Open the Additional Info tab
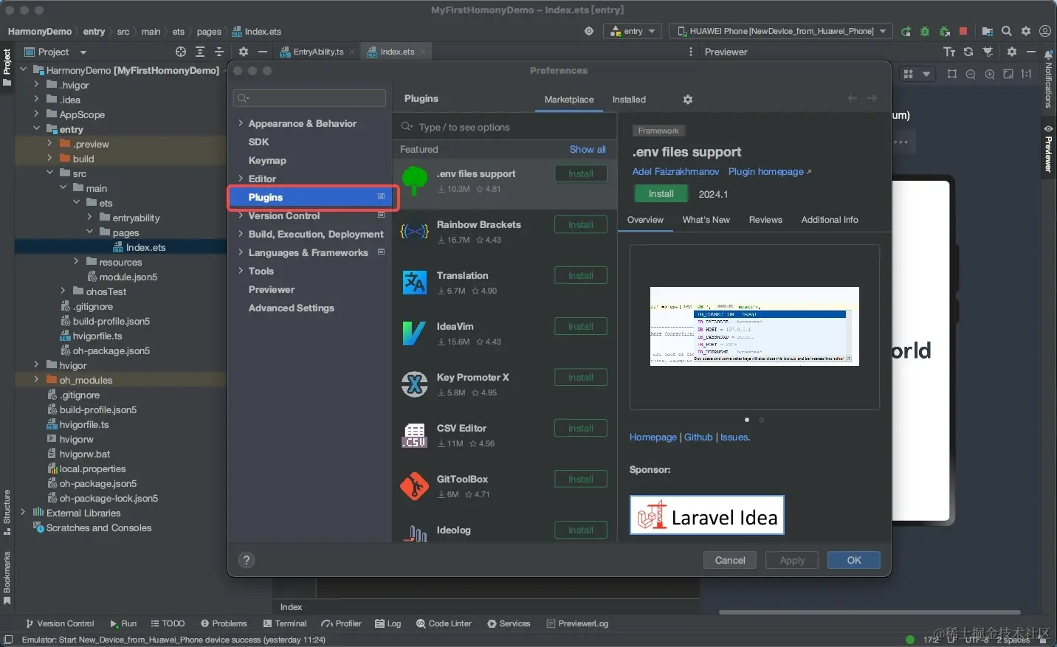Viewport: 1057px width, 647px height. tap(830, 220)
